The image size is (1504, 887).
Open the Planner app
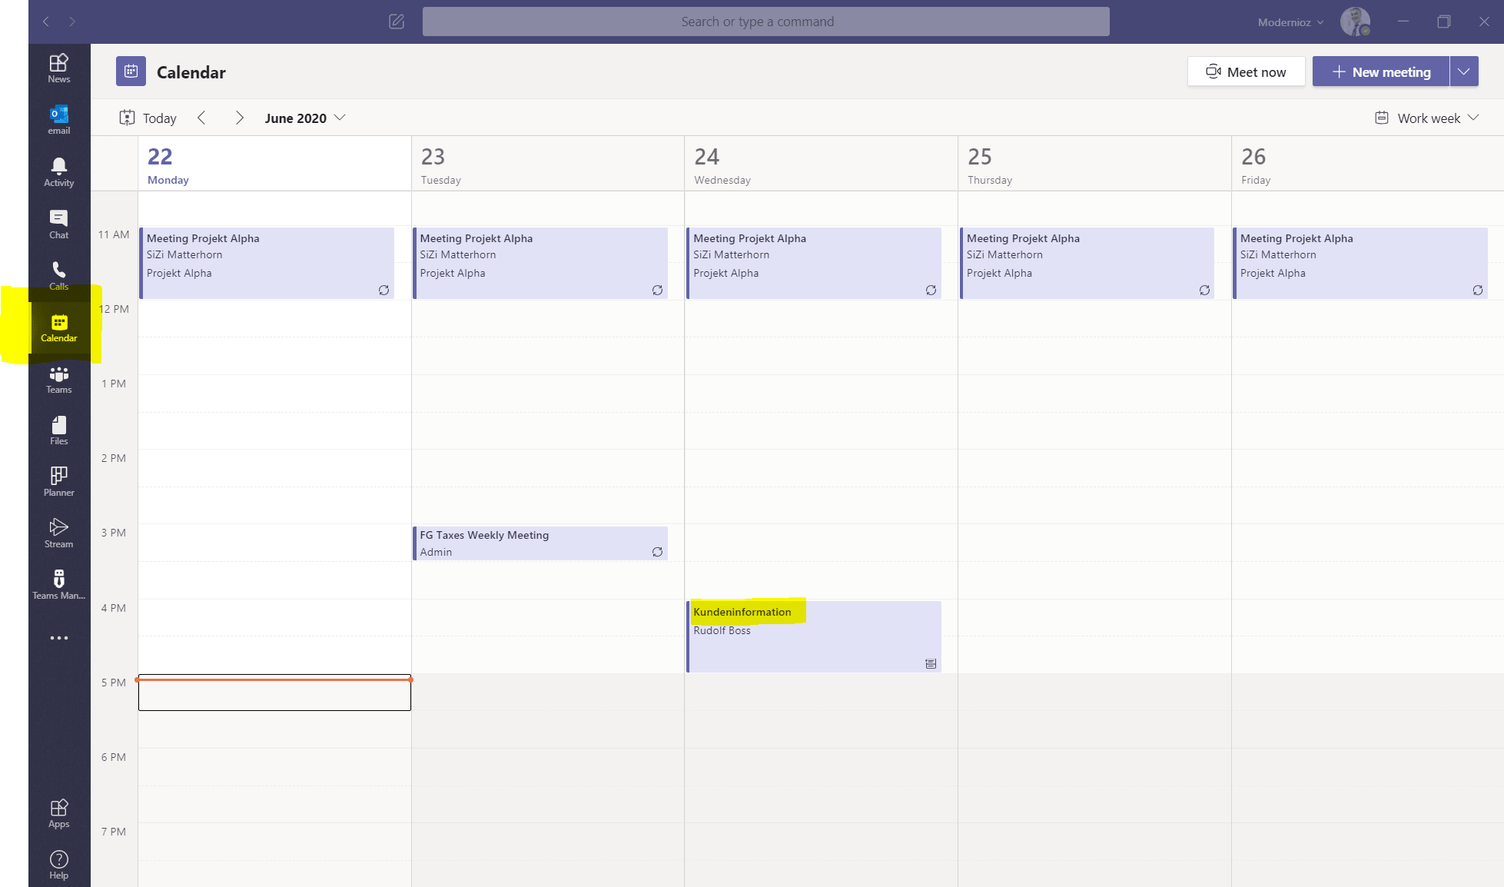pyautogui.click(x=59, y=483)
